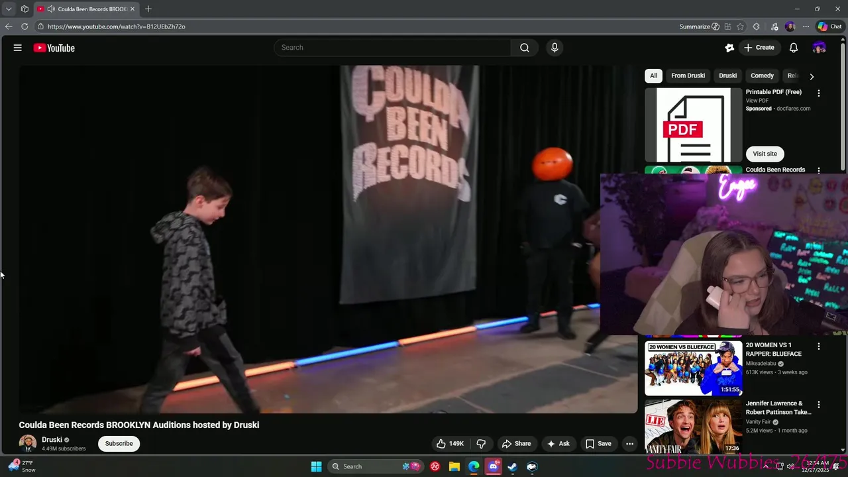Add page to favorites with star icon
The width and height of the screenshot is (848, 477).
tap(740, 26)
